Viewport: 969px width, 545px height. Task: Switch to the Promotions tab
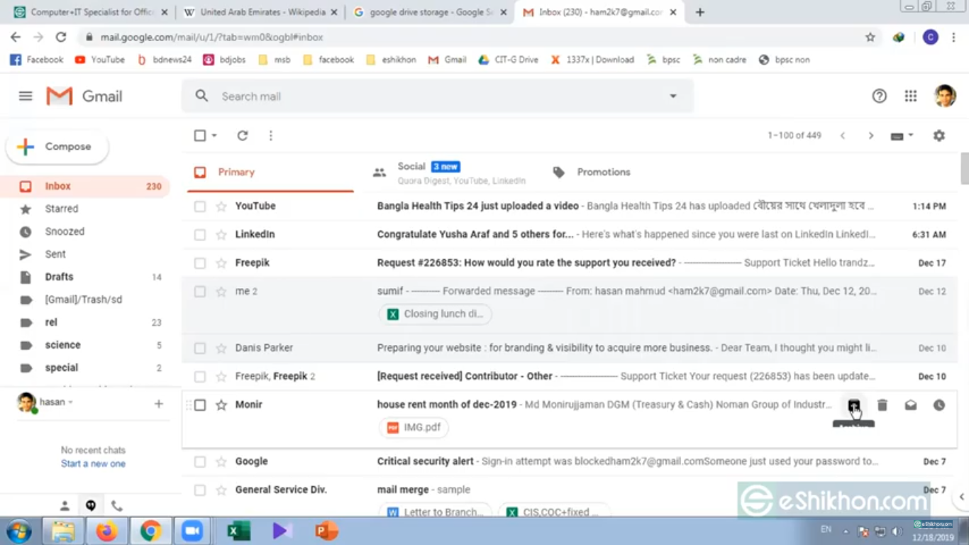click(x=603, y=172)
